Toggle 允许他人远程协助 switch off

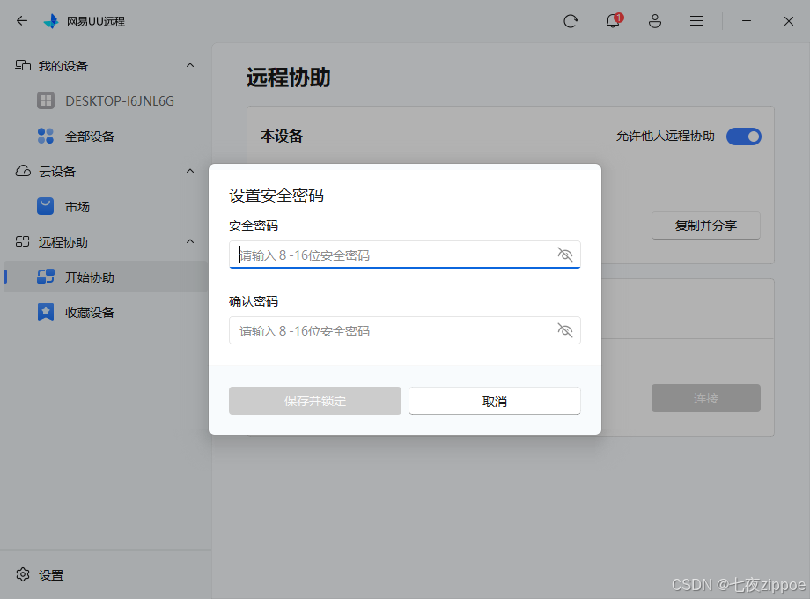coord(743,137)
